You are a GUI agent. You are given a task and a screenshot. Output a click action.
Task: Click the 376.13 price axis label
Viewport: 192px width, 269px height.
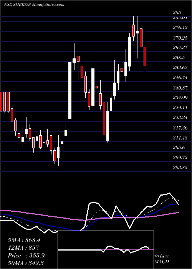[180, 28]
